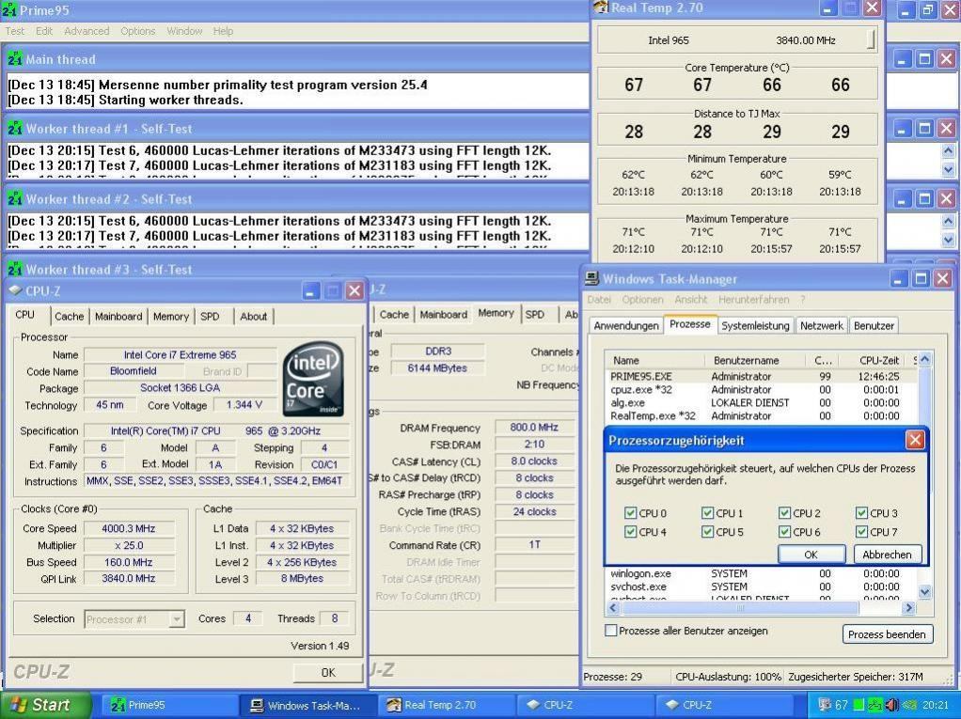Screen dimensions: 961x719
Task: Switch to the Mainboard tab in front CPU-Z
Action: (x=118, y=316)
